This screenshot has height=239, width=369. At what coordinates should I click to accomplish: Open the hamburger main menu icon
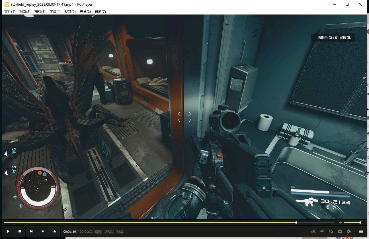tap(361, 231)
